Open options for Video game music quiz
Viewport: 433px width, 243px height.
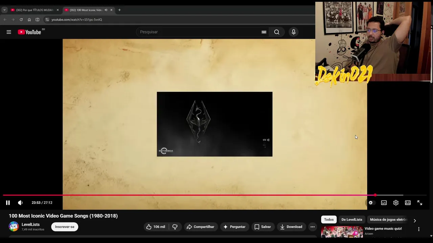pos(419,229)
